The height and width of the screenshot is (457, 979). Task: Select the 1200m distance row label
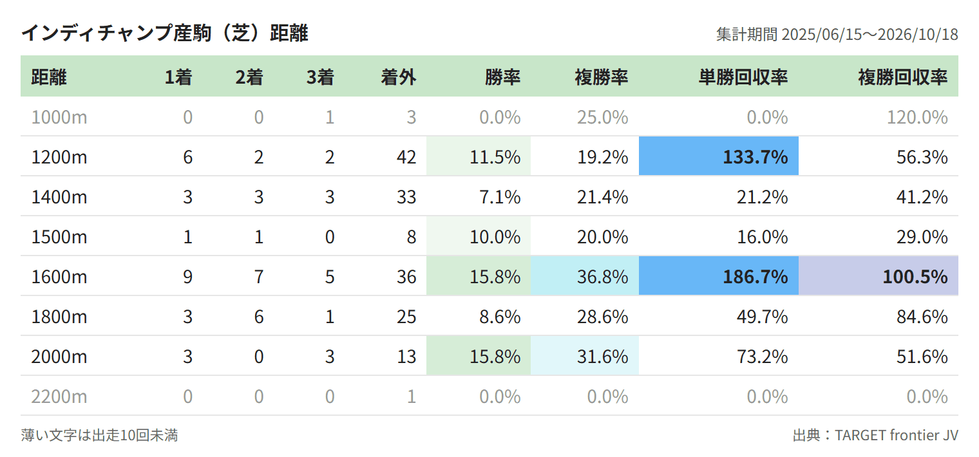click(59, 157)
